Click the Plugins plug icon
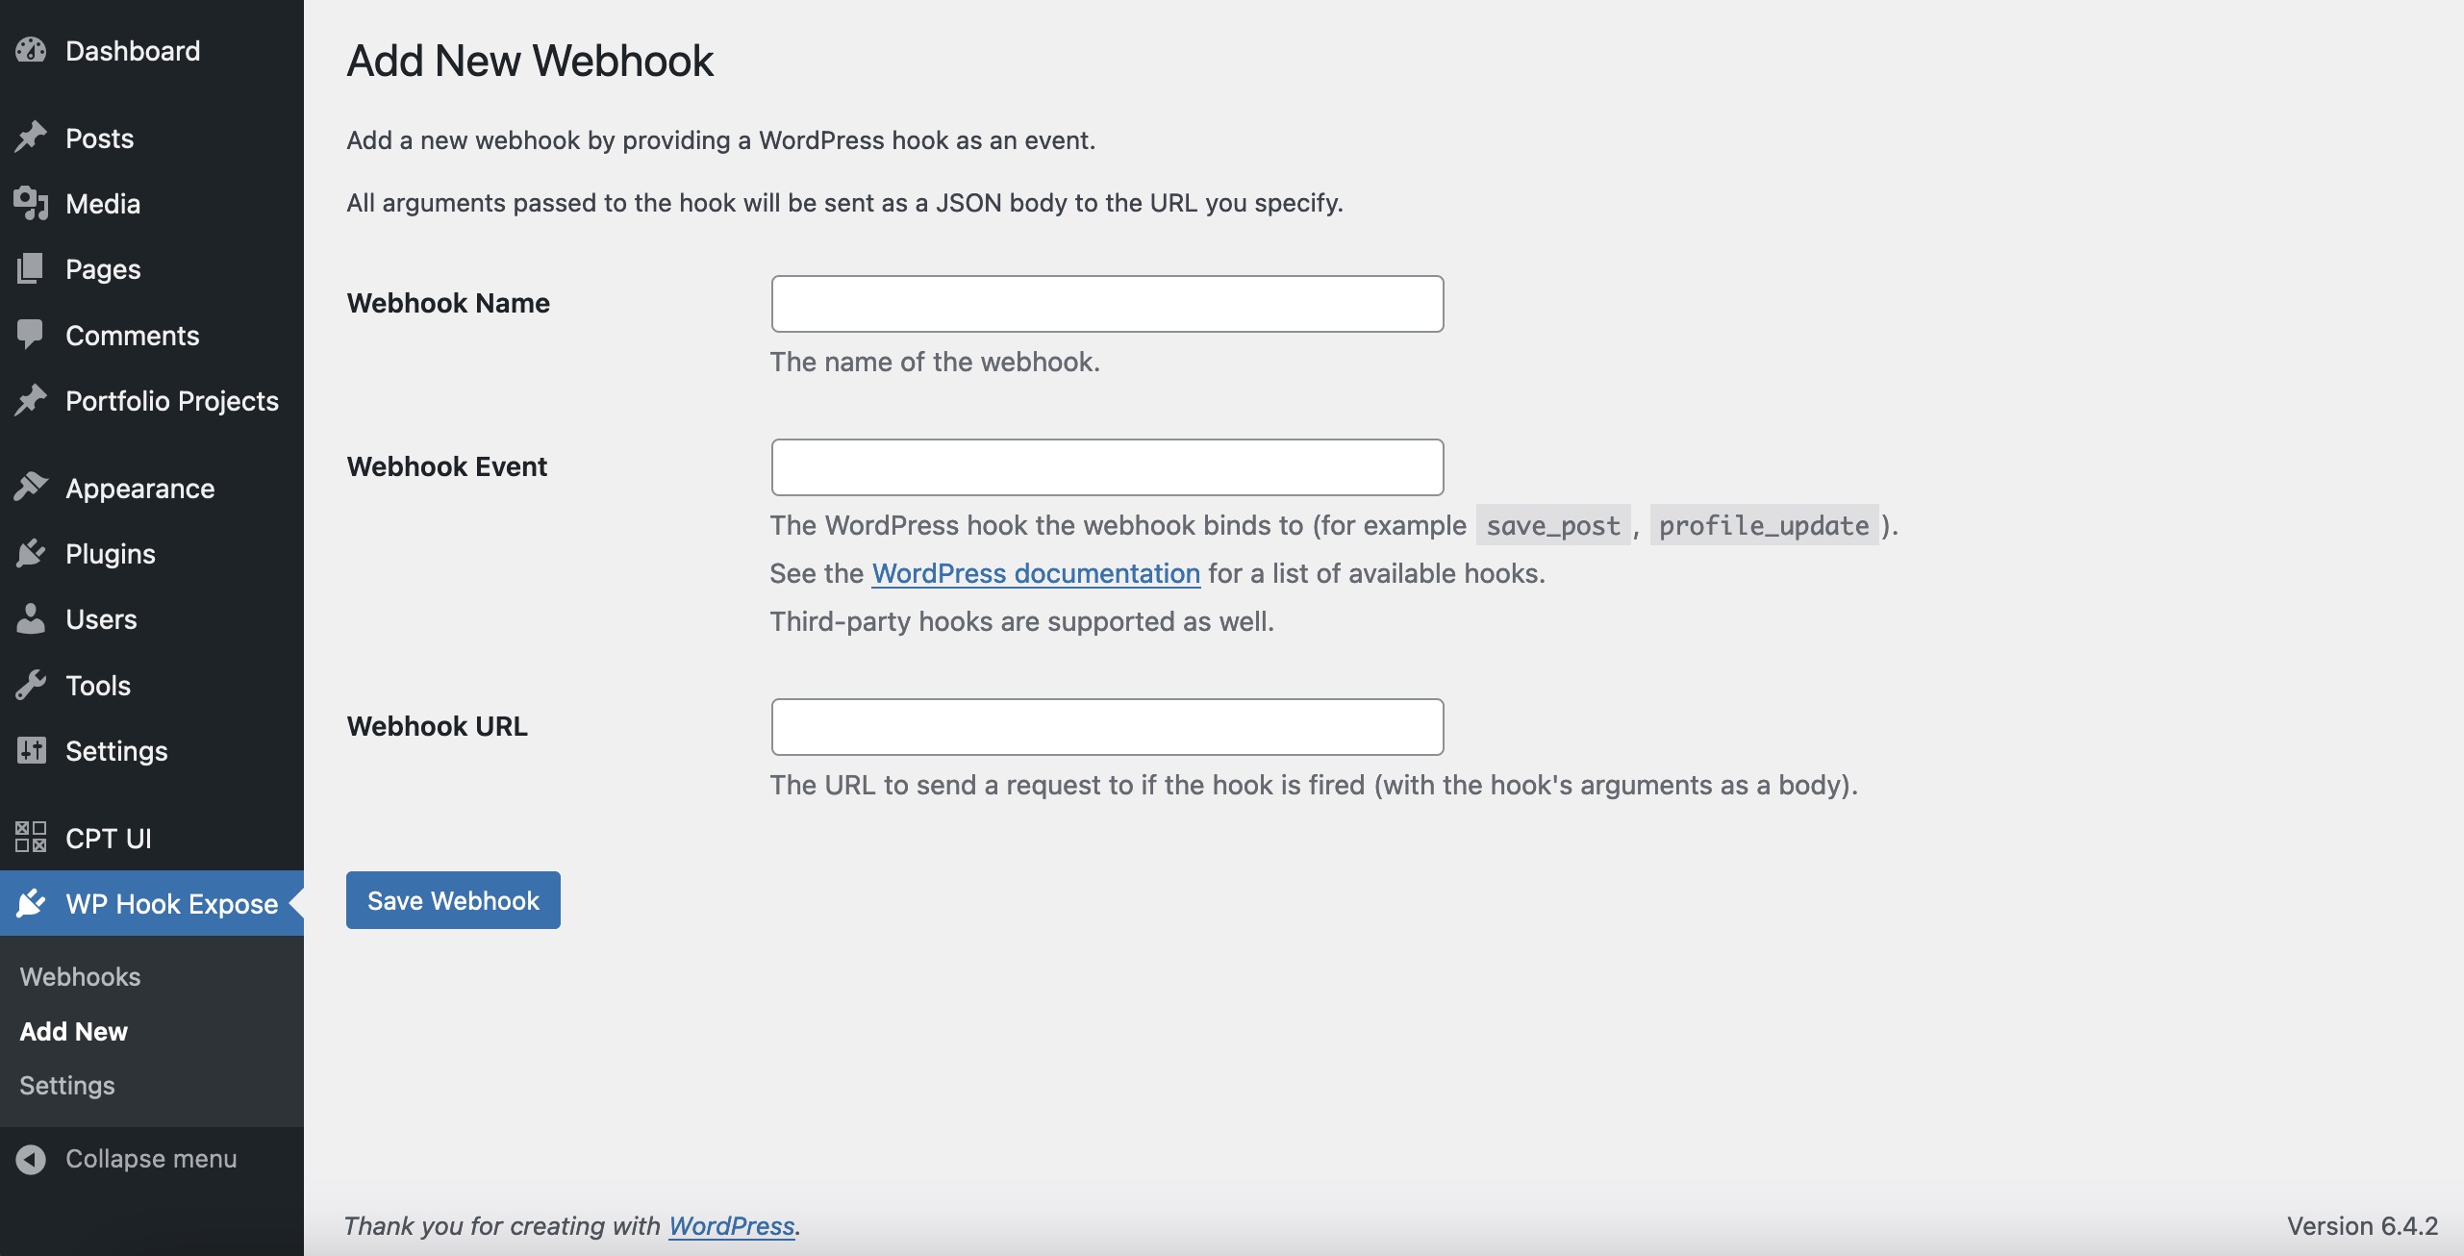This screenshot has height=1256, width=2464. click(31, 553)
